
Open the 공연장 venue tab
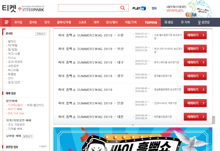[x=204, y=22]
